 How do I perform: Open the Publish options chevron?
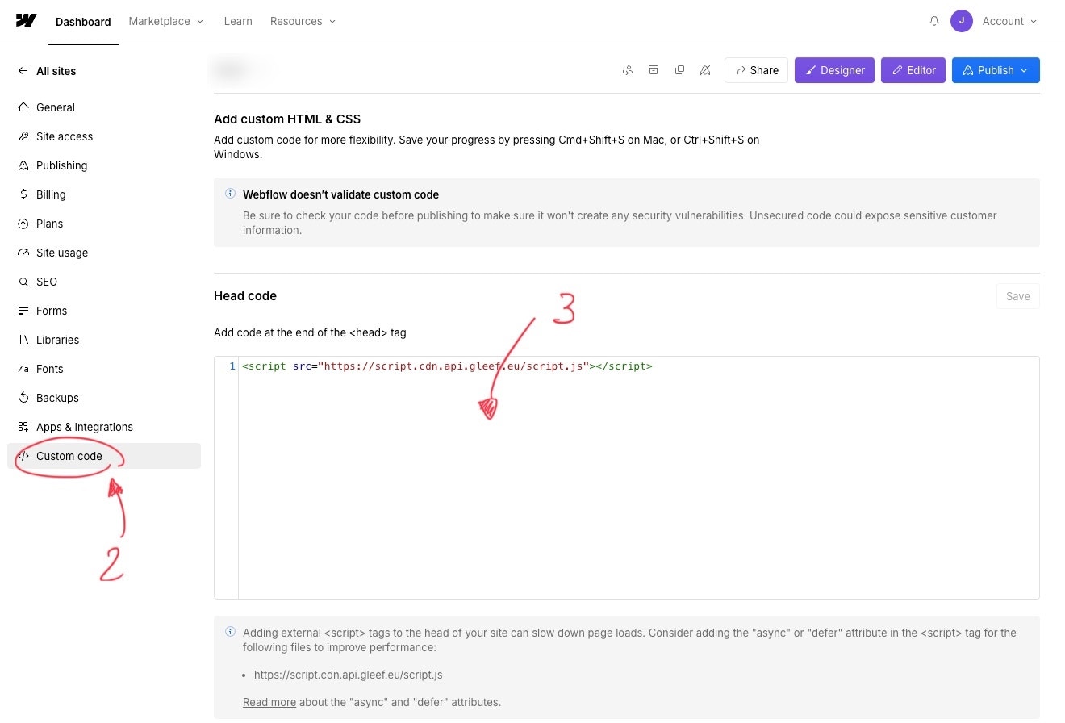[1022, 70]
